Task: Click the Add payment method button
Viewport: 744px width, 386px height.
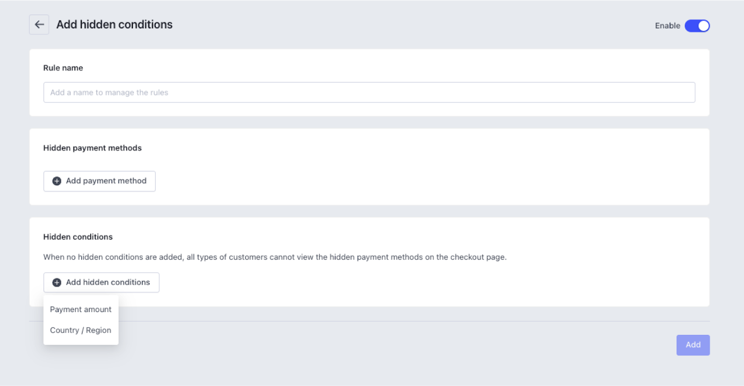Action: (100, 181)
